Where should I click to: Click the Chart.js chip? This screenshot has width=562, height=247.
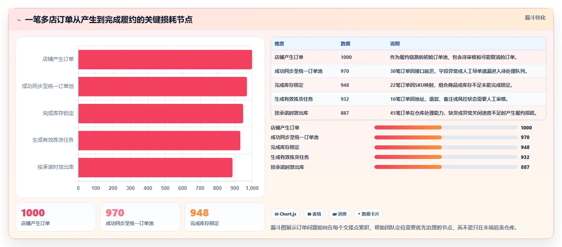(x=285, y=214)
